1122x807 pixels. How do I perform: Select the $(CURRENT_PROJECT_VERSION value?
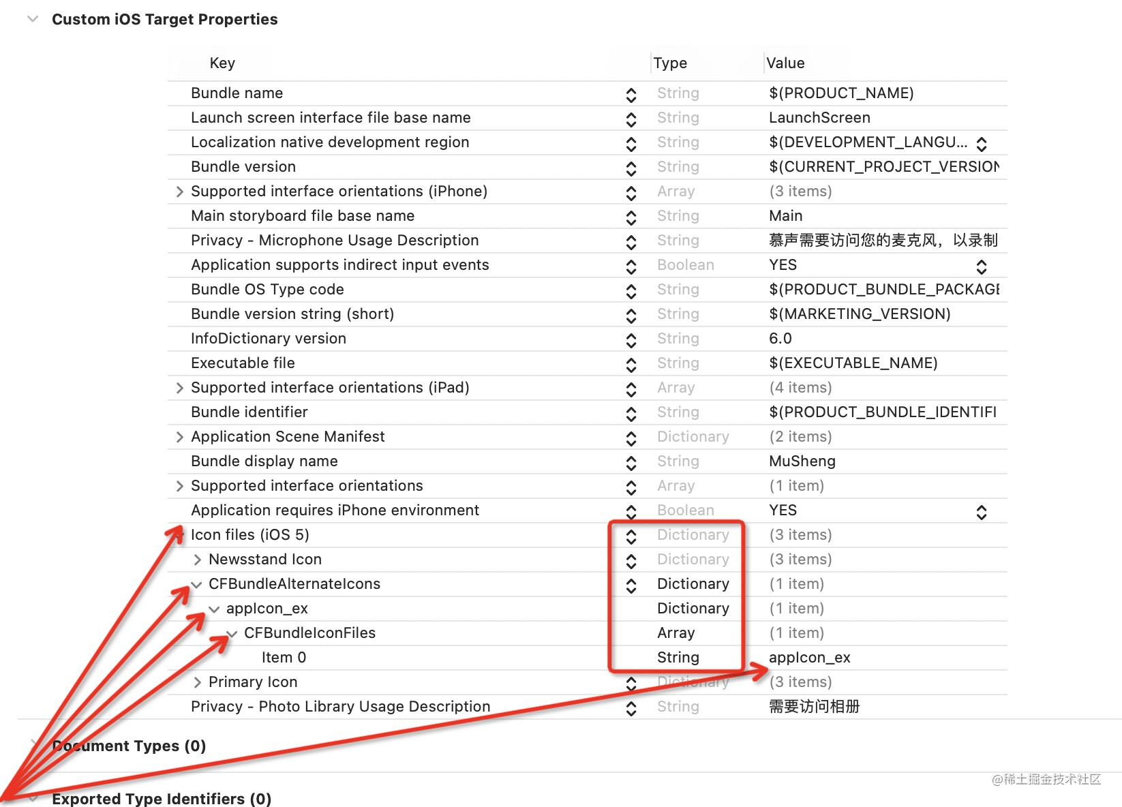click(x=884, y=167)
